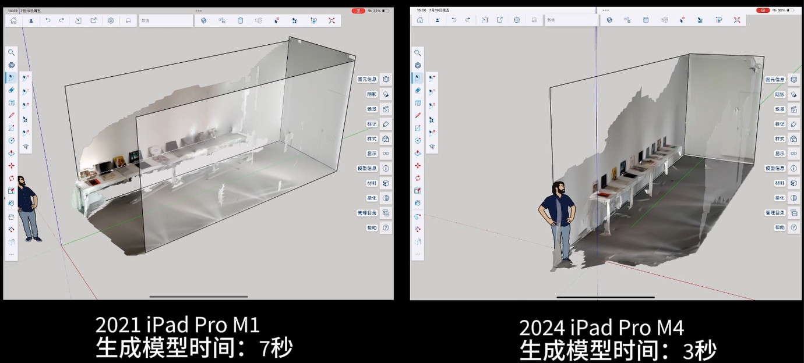The height and width of the screenshot is (363, 804).
Task: Click the red X-ray style icon on M1 top bar
Action: click(332, 20)
